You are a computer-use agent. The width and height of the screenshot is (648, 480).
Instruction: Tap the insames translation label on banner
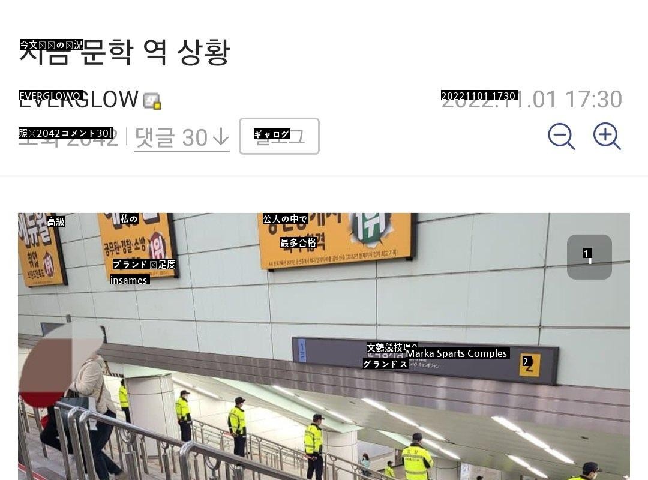click(129, 280)
